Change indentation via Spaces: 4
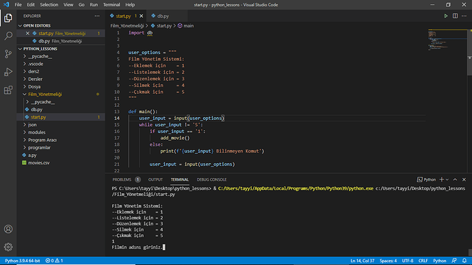 388,260
